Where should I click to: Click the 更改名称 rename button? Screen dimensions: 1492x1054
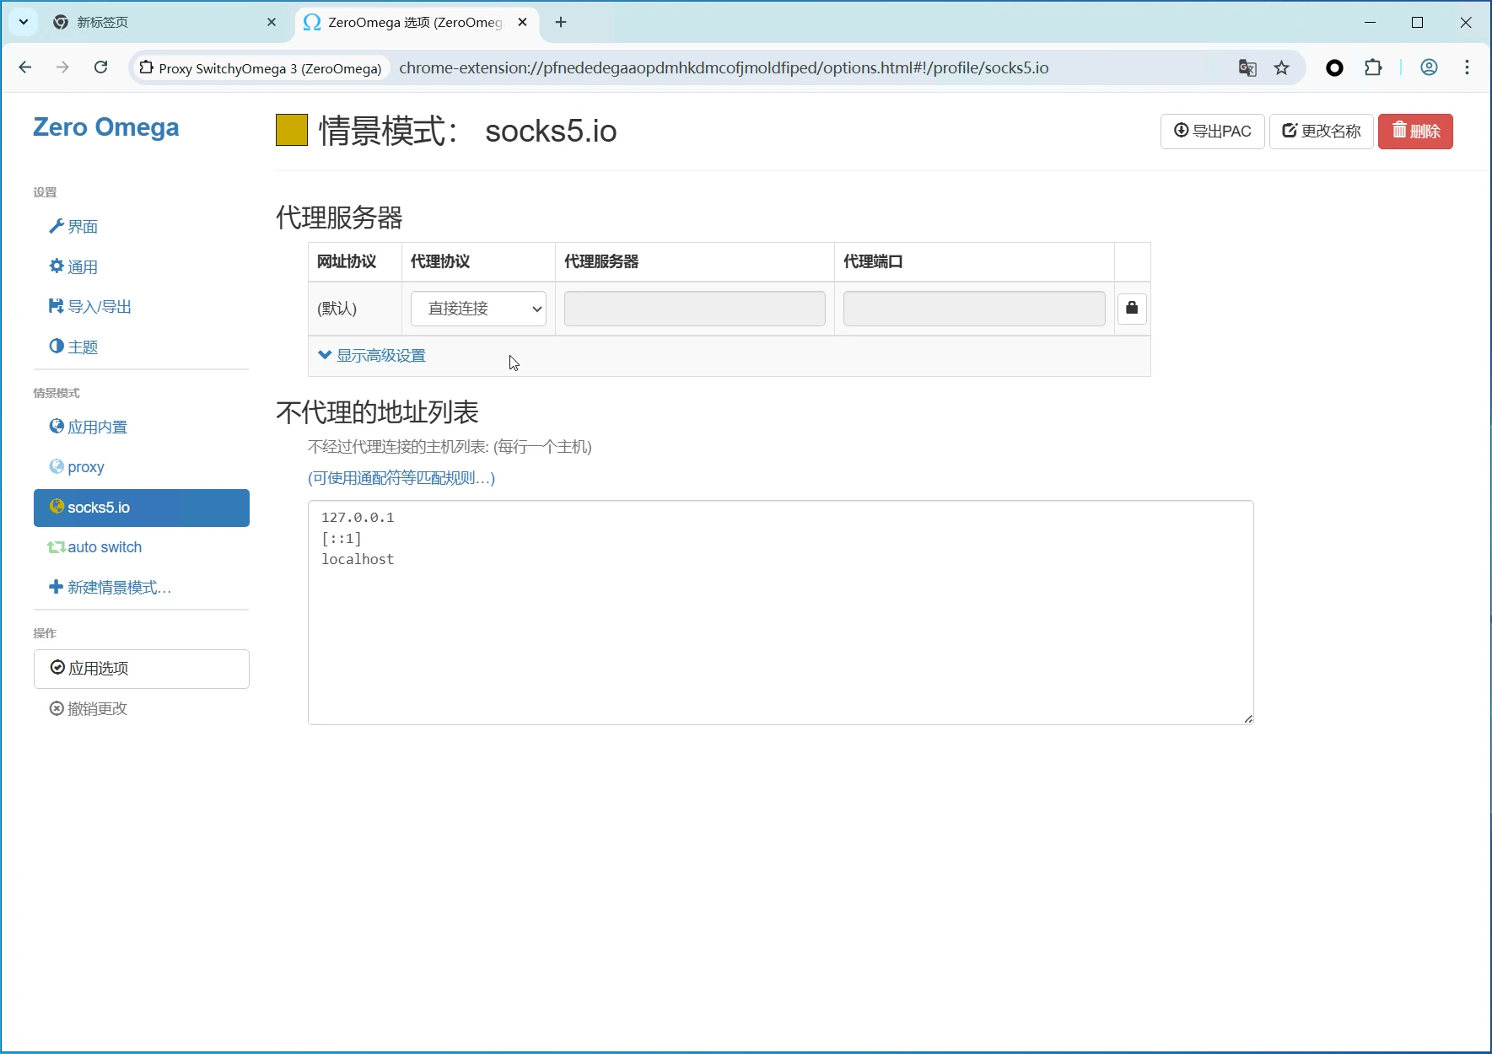click(1322, 132)
